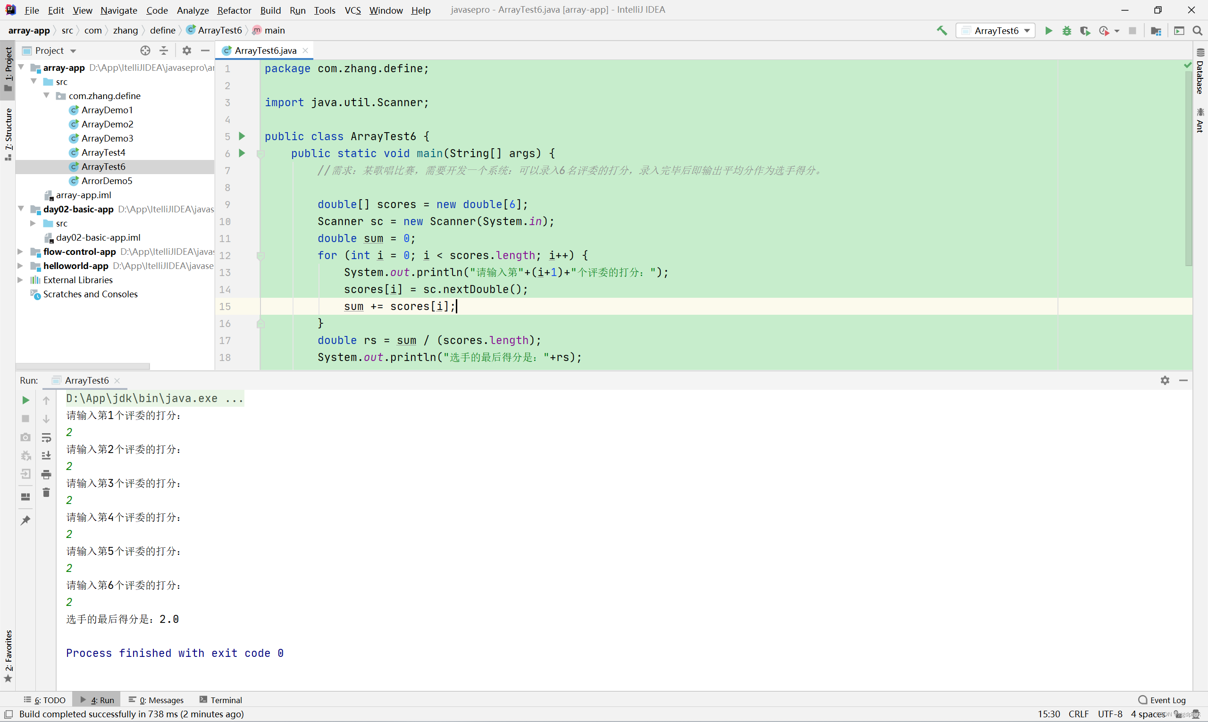Hide the Run panel with minus icon
This screenshot has width=1208, height=722.
point(1183,380)
